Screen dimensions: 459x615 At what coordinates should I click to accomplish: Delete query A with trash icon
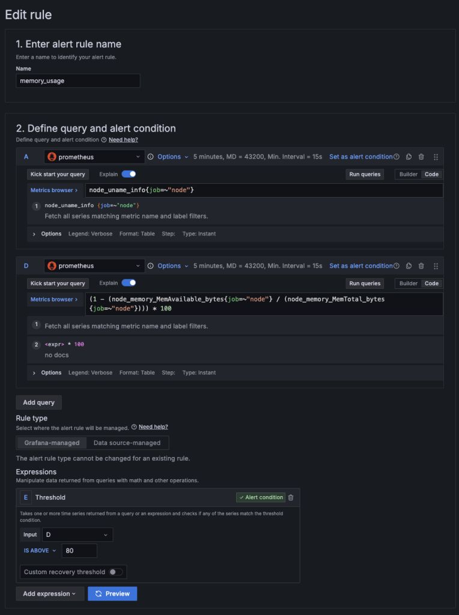421,157
